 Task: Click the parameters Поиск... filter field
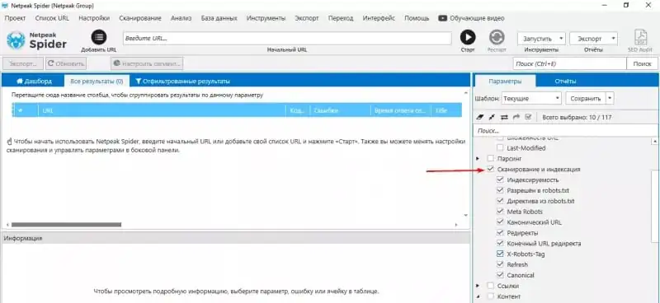[566, 131]
